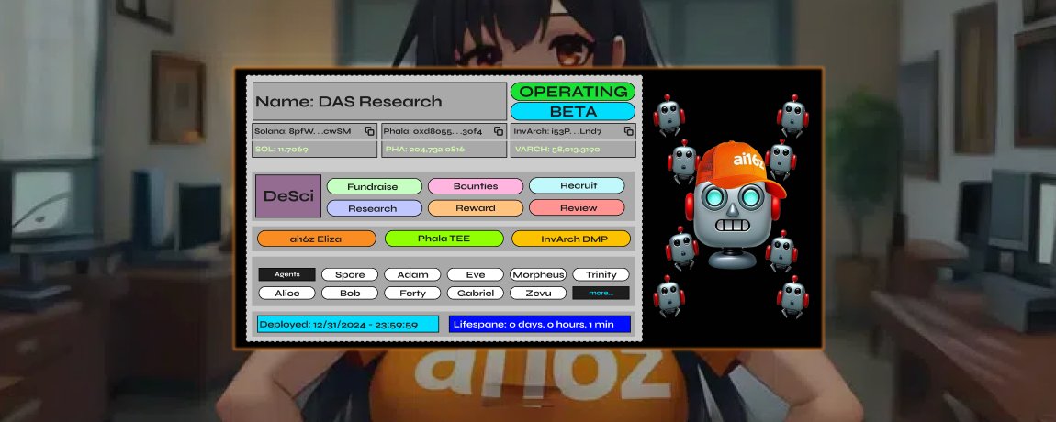Open the DeSci category tile
The width and height of the screenshot is (1056, 422).
[288, 195]
